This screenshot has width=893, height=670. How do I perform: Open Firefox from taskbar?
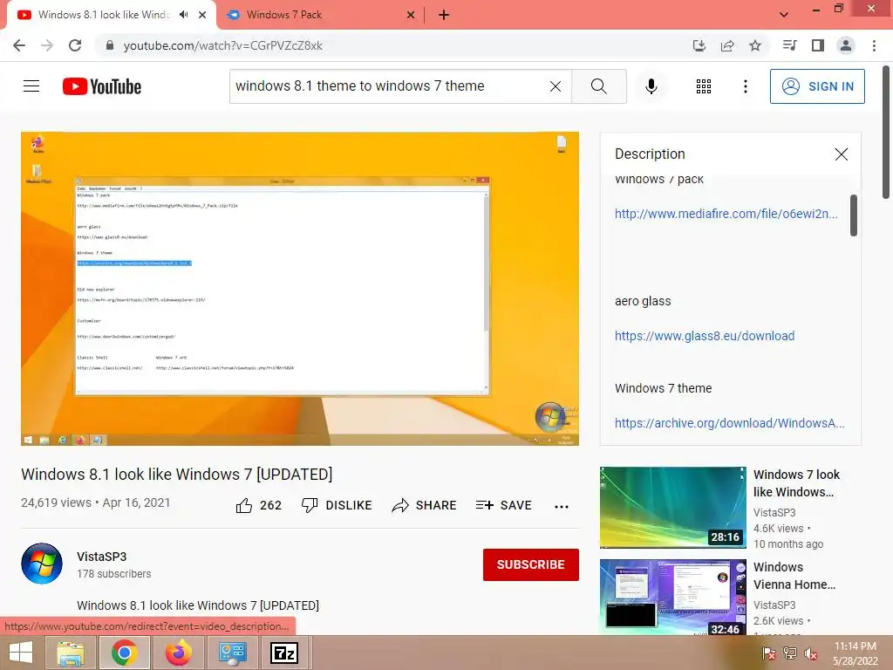coord(179,653)
